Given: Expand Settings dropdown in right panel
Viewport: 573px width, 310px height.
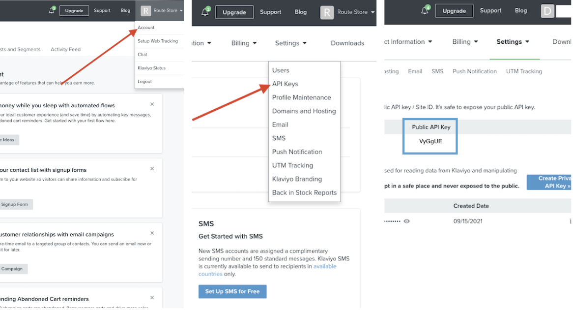Looking at the screenshot, I should (513, 42).
